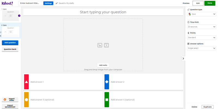
Task: Open the Answer options Single select dropdown
Action: 202,48
